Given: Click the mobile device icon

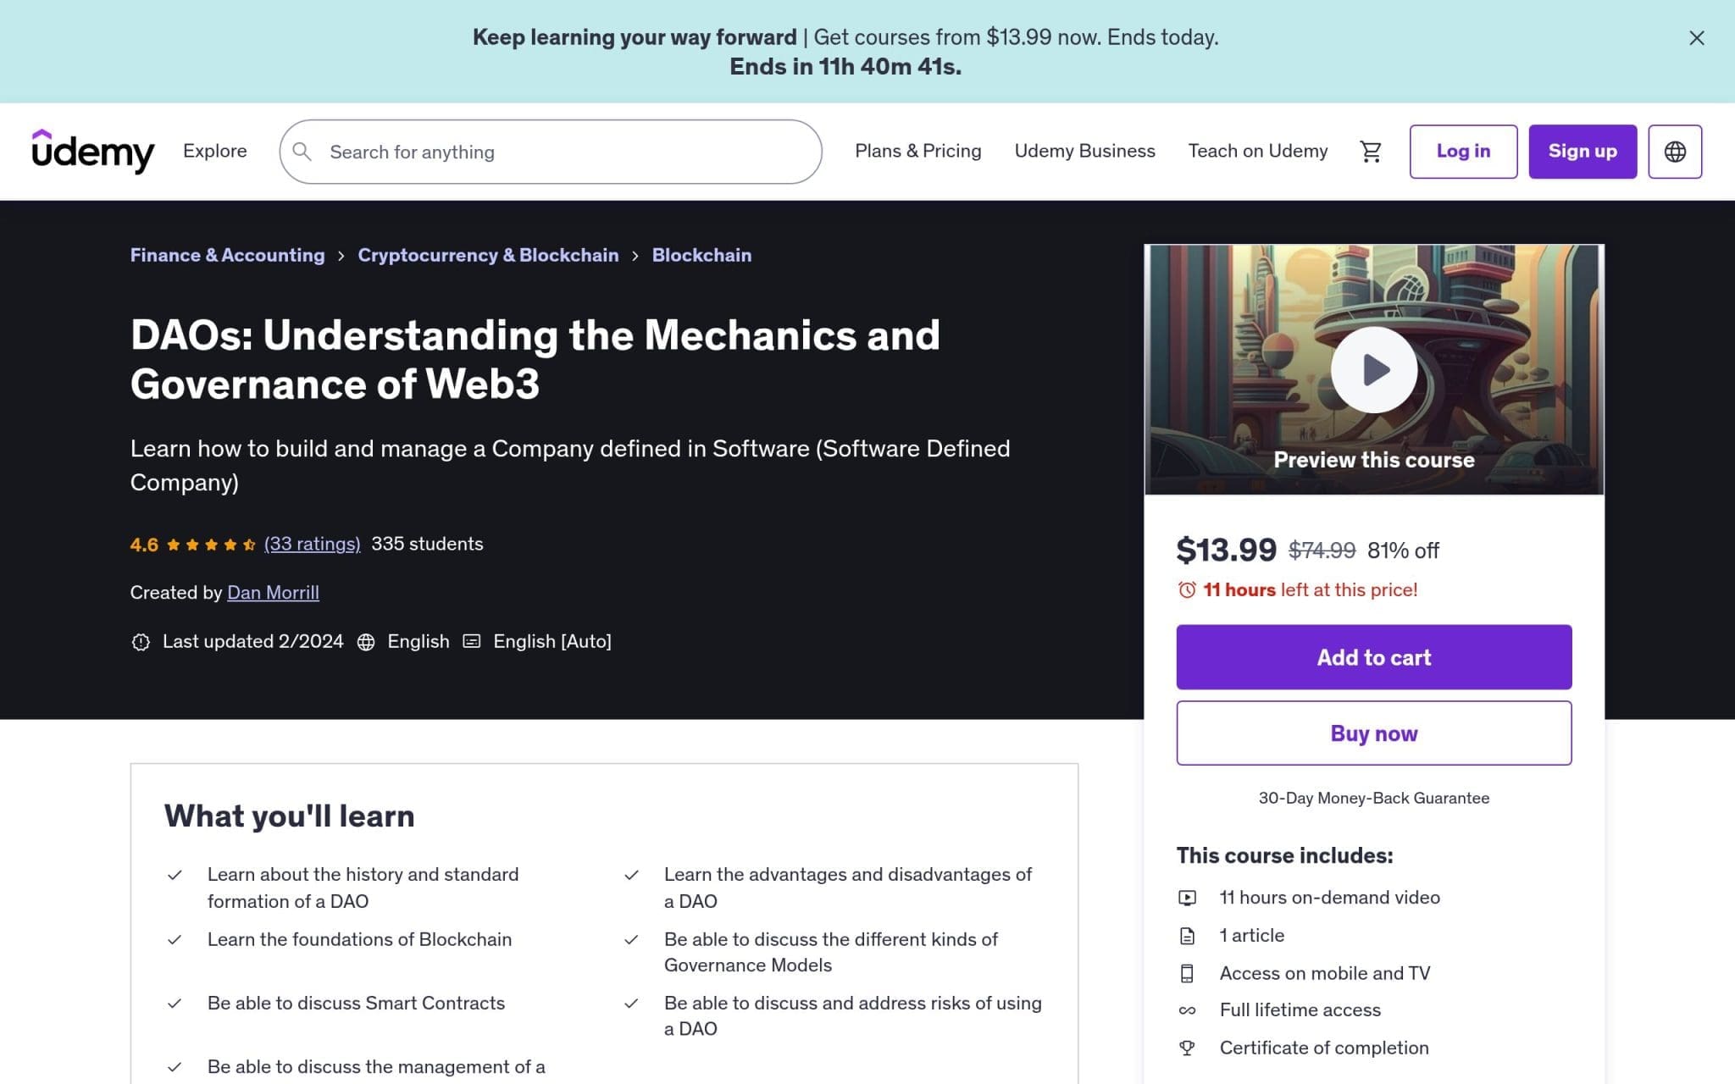Looking at the screenshot, I should click(1187, 974).
